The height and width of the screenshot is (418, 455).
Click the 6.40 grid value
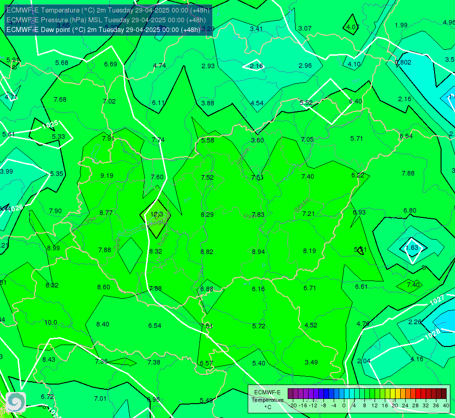(356, 101)
